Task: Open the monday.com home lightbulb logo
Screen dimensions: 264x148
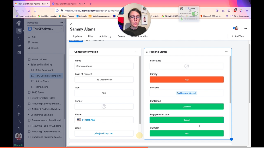Action: (x=19, y=23)
